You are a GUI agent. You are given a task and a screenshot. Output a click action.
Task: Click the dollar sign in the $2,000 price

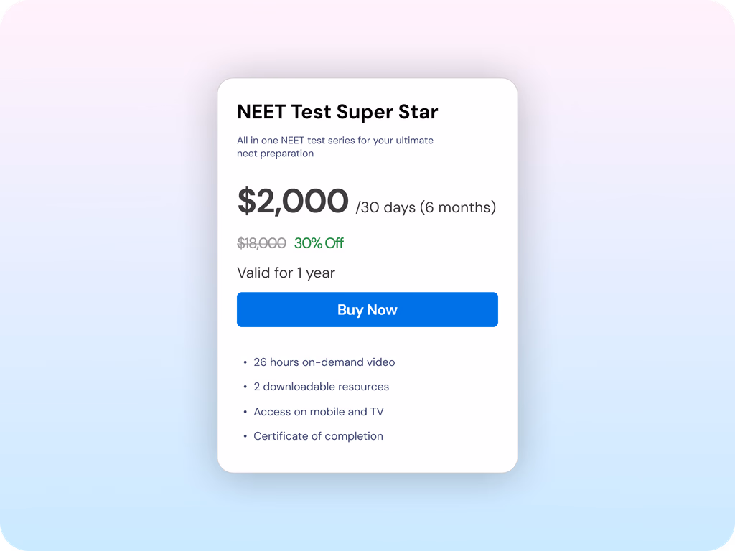[246, 201]
